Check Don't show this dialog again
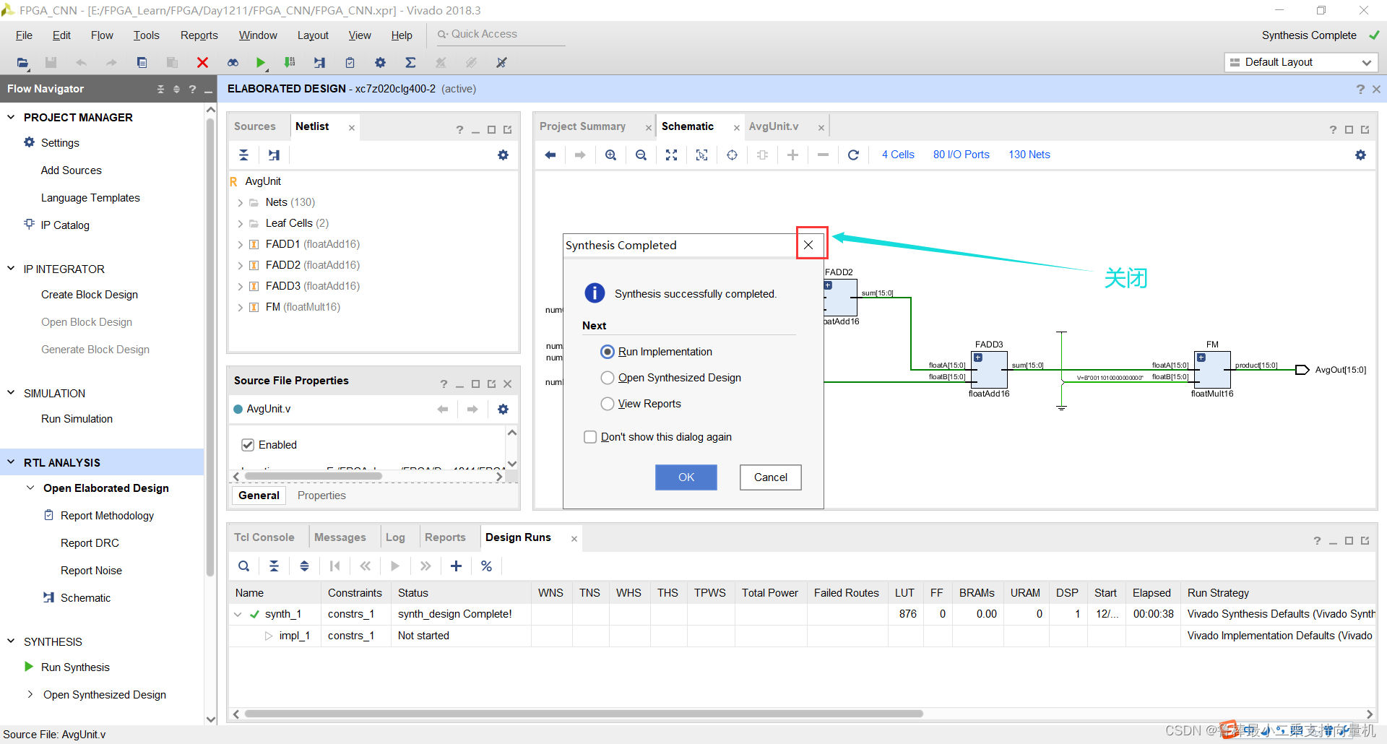Screen dimensions: 1387x744 click(590, 437)
